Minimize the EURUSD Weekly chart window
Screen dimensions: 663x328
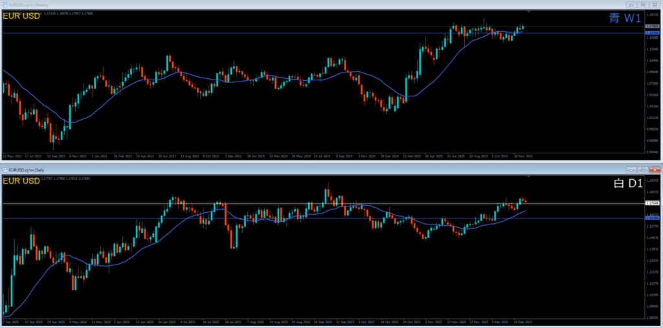click(631, 5)
